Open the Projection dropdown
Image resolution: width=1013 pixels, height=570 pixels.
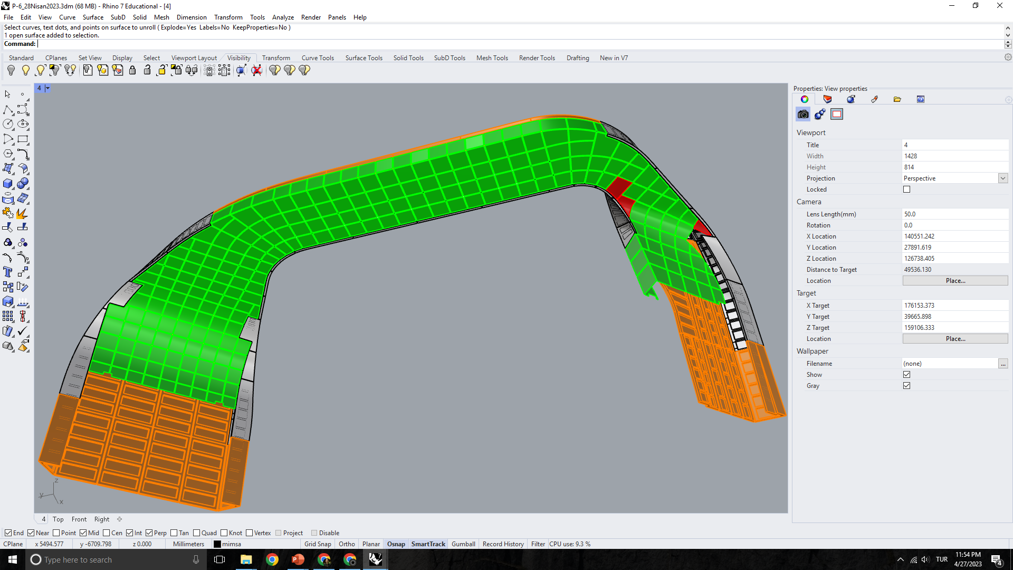click(1003, 178)
